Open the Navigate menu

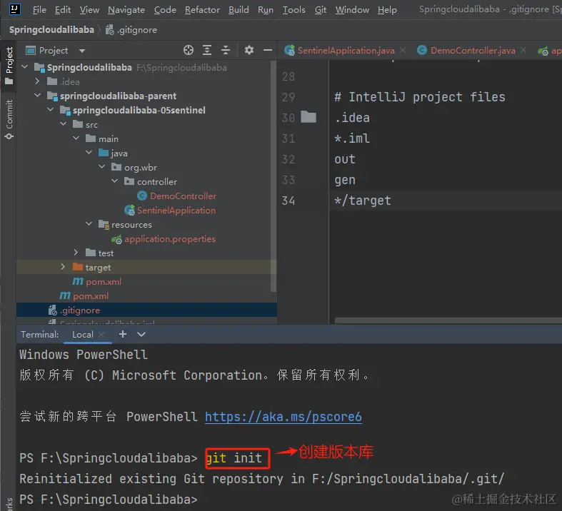pyautogui.click(x=126, y=10)
